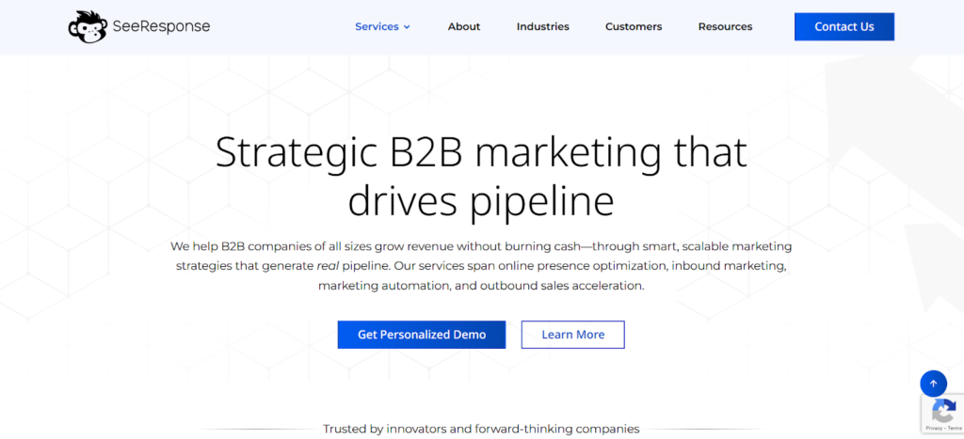The image size is (964, 439).
Task: Expand the Services dropdown chevron
Action: [x=407, y=27]
